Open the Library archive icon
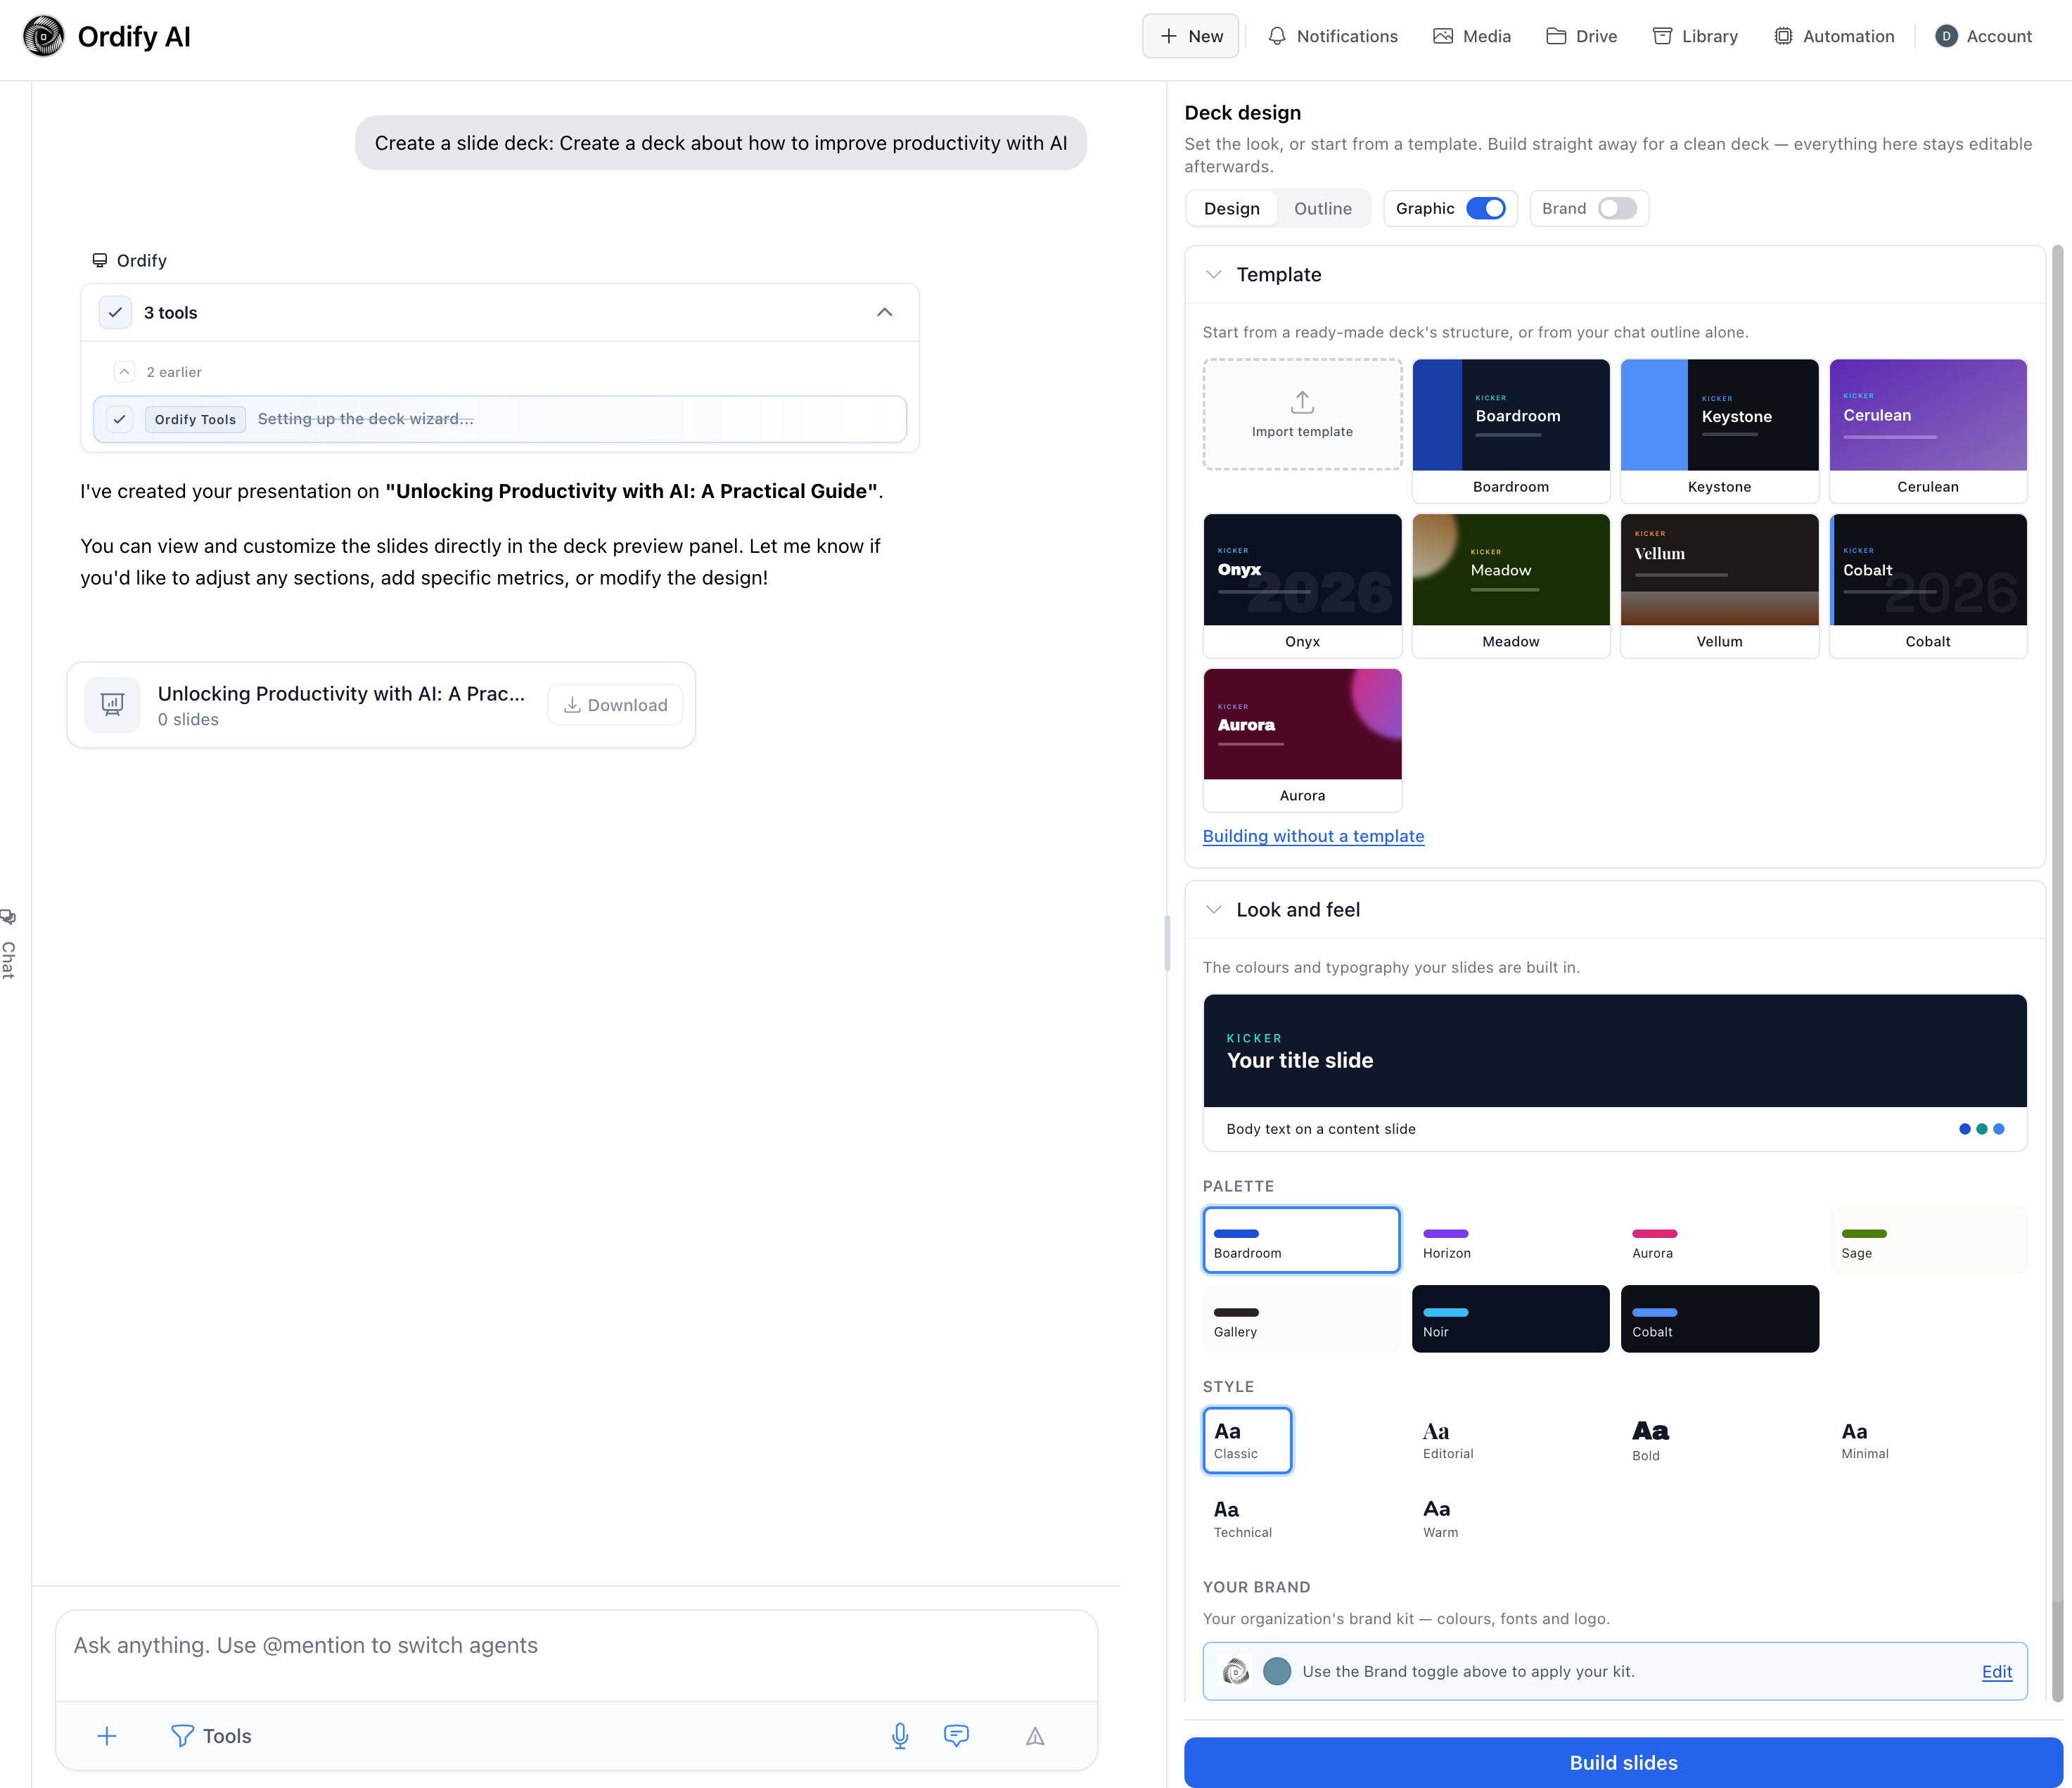This screenshot has width=2072, height=1788. [x=1662, y=37]
